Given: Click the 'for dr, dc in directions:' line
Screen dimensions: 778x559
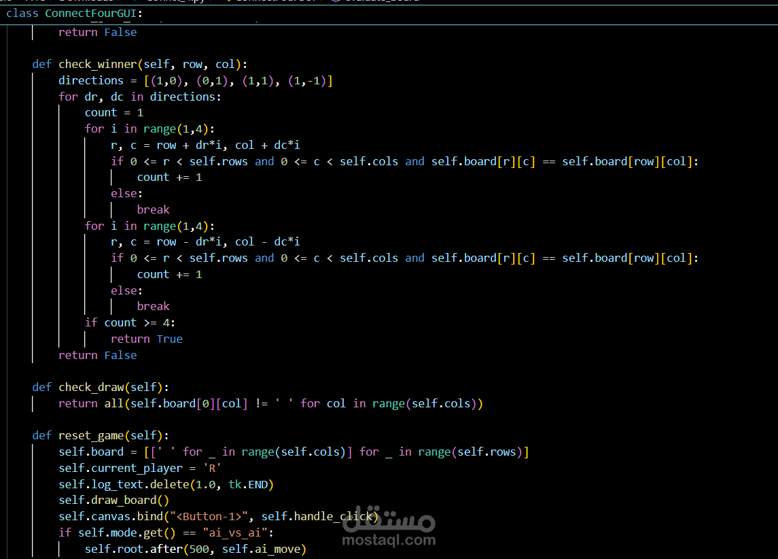Looking at the screenshot, I should point(140,97).
